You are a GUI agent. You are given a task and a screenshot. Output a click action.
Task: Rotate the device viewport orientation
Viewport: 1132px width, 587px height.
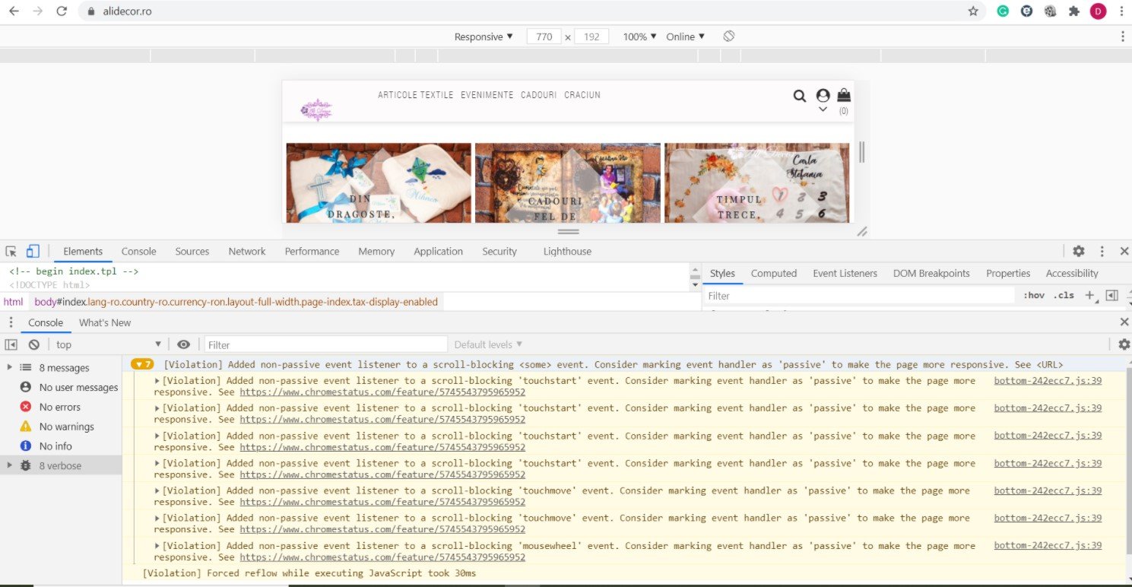click(728, 36)
